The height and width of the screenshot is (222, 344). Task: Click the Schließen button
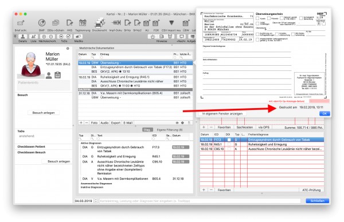(x=317, y=201)
